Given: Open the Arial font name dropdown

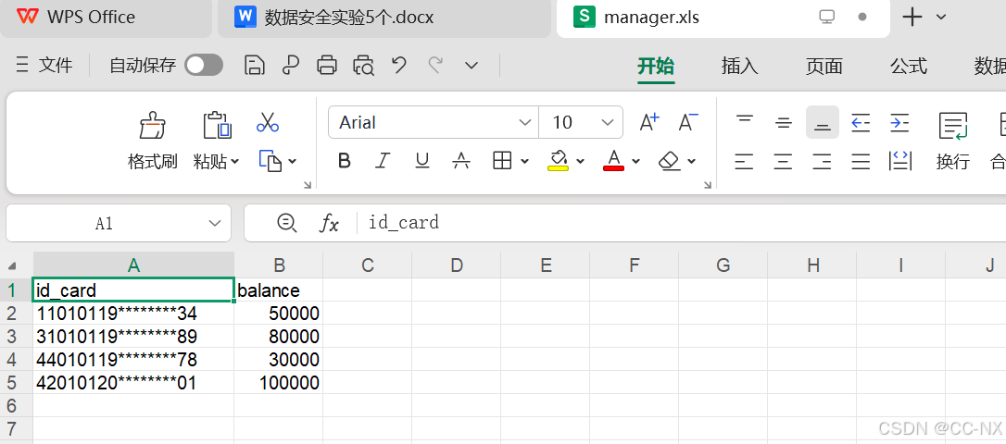Looking at the screenshot, I should (525, 122).
